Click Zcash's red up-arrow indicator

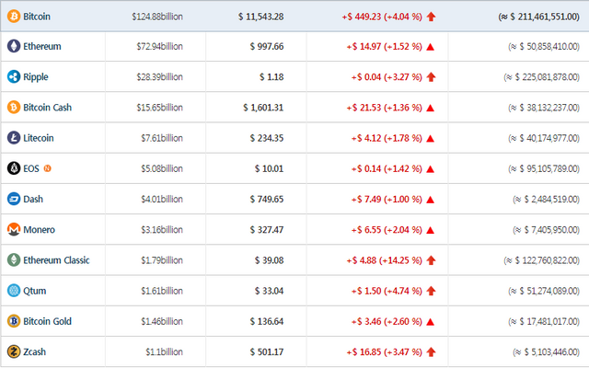tap(432, 351)
